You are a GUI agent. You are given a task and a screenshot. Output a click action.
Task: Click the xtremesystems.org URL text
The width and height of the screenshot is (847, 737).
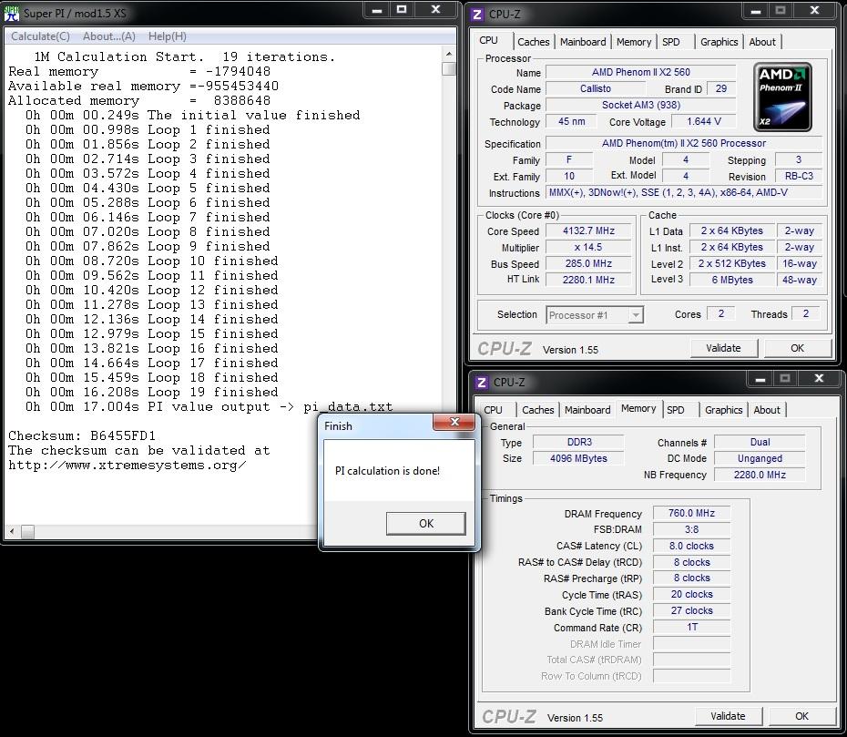(127, 466)
